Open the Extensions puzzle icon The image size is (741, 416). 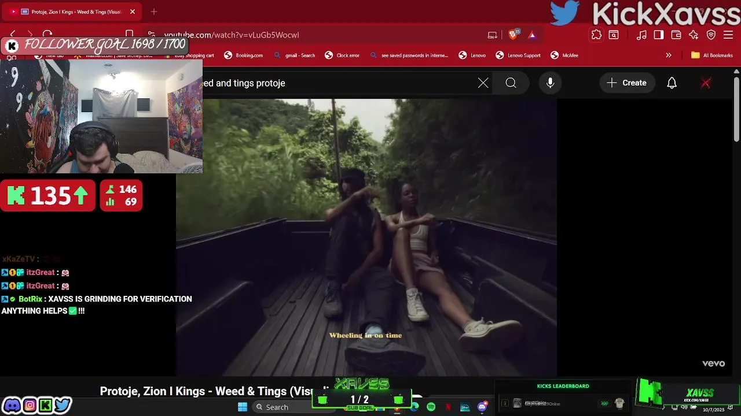click(x=596, y=35)
